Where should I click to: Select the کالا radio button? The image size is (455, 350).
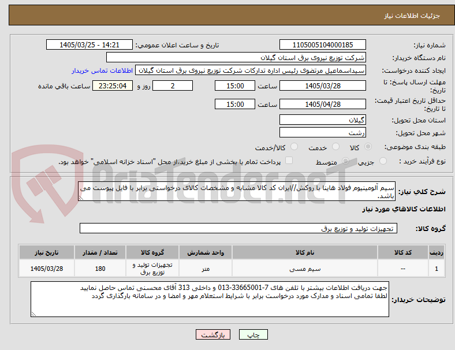click(x=368, y=147)
